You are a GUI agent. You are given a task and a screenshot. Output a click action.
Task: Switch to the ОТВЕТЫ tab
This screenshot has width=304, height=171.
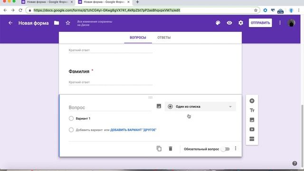click(x=164, y=38)
